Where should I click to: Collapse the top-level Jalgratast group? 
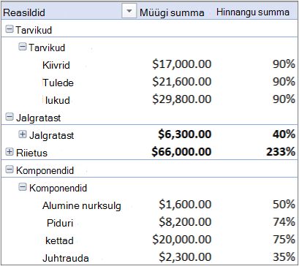point(10,118)
